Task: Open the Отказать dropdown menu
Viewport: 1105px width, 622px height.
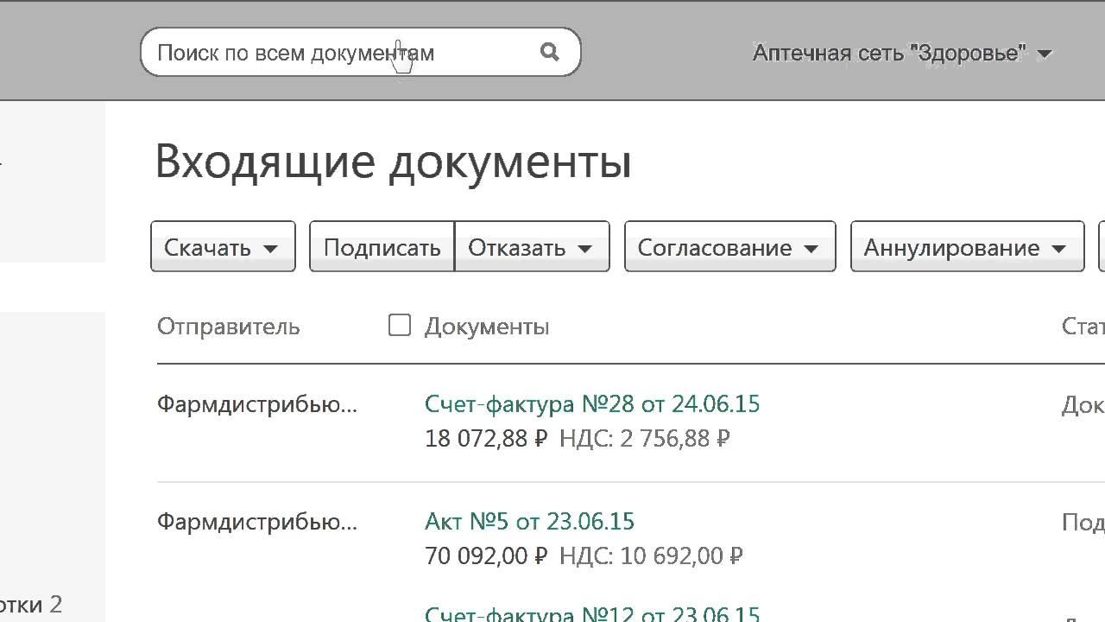Action: coord(531,248)
